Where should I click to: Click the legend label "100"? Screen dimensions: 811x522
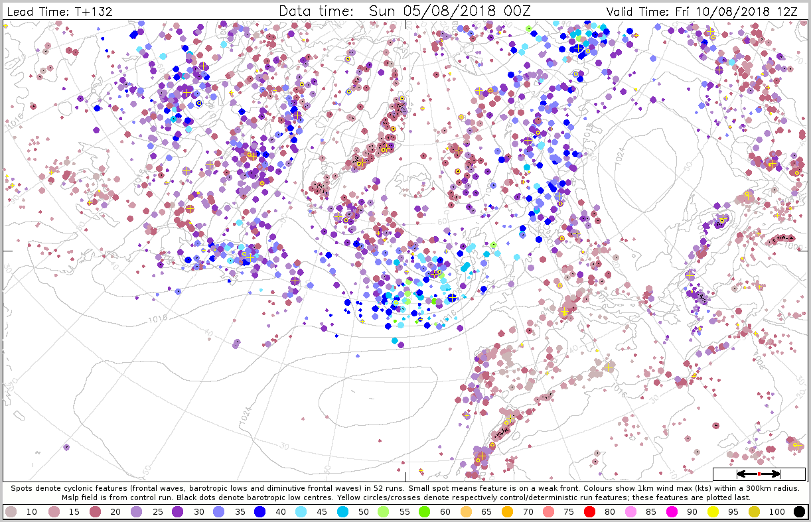pos(778,512)
